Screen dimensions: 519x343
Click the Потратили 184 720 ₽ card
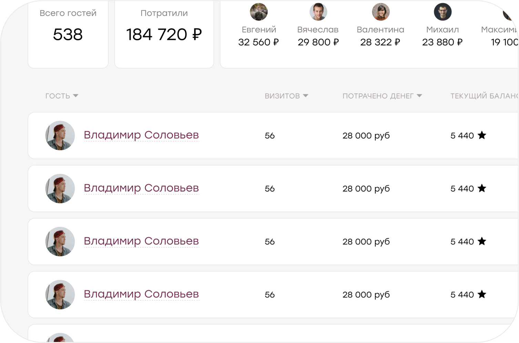(164, 34)
